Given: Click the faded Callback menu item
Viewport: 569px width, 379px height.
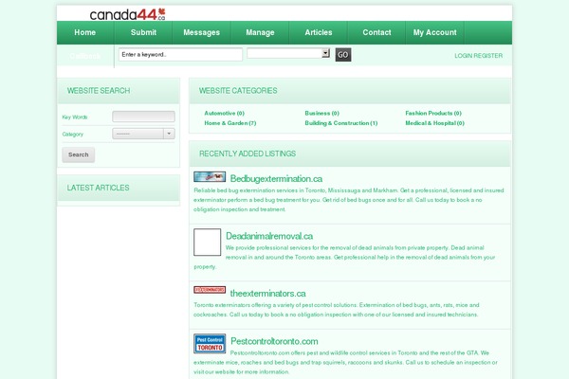Looking at the screenshot, I should click(85, 56).
